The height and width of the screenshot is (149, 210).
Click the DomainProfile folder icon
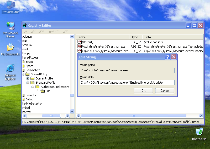point(32,78)
